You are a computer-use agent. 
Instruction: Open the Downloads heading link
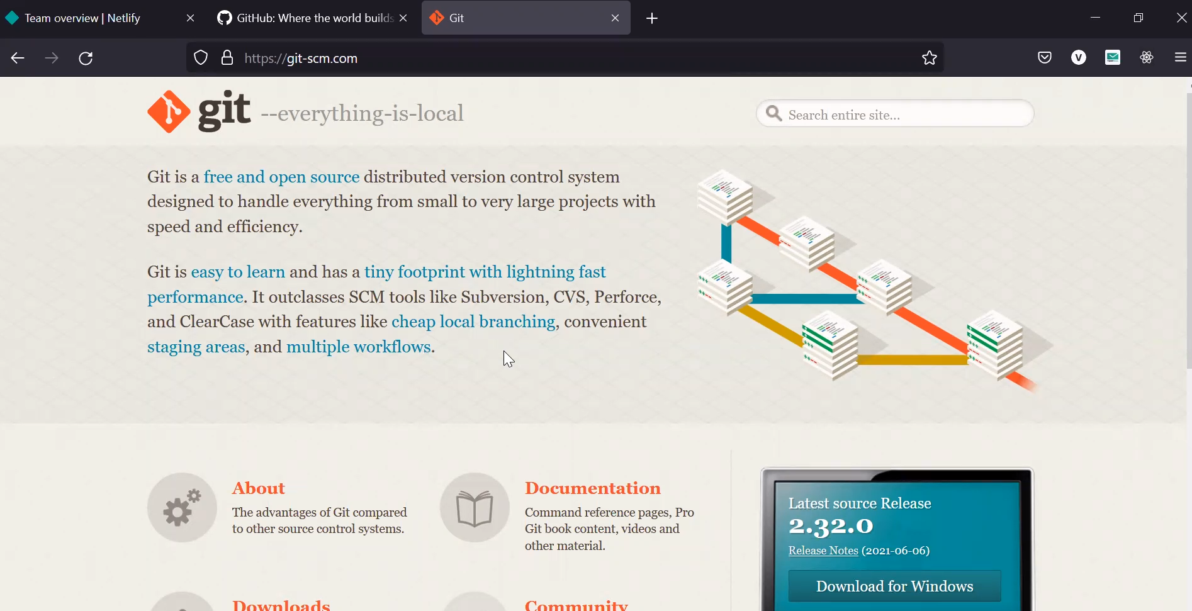281,605
